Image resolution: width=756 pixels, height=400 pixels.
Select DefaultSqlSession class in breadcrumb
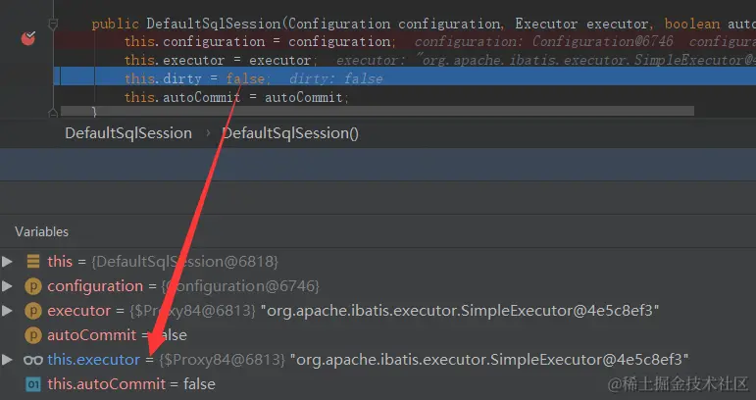[x=128, y=133]
